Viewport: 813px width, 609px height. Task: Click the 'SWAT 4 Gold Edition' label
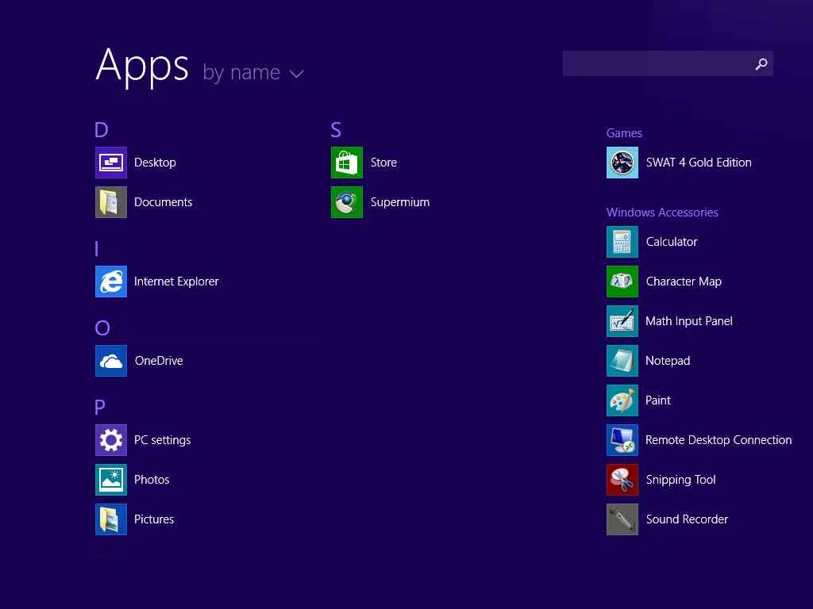click(x=699, y=163)
